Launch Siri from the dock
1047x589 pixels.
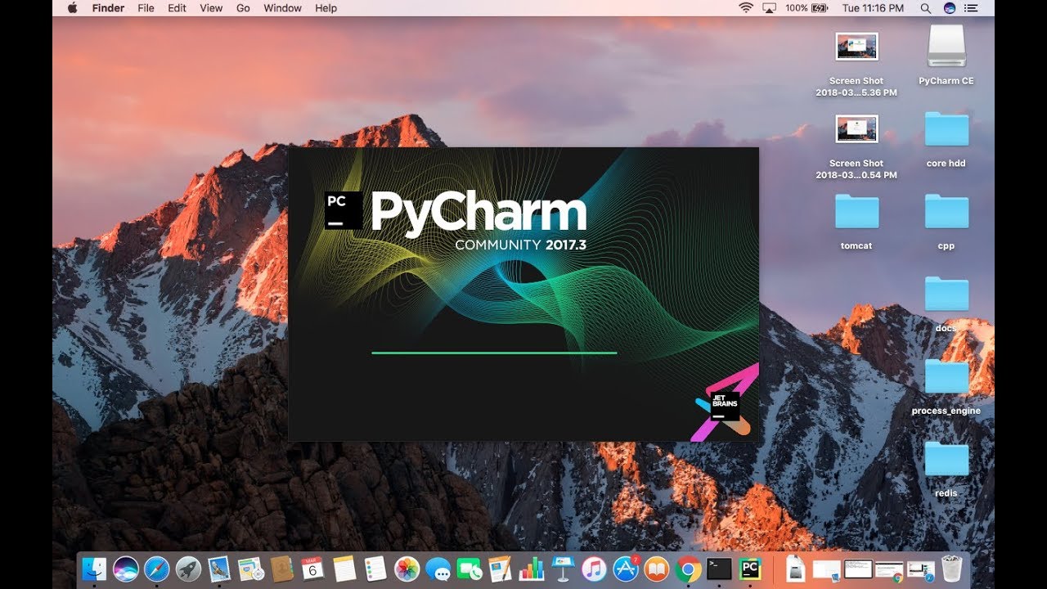pyautogui.click(x=126, y=569)
